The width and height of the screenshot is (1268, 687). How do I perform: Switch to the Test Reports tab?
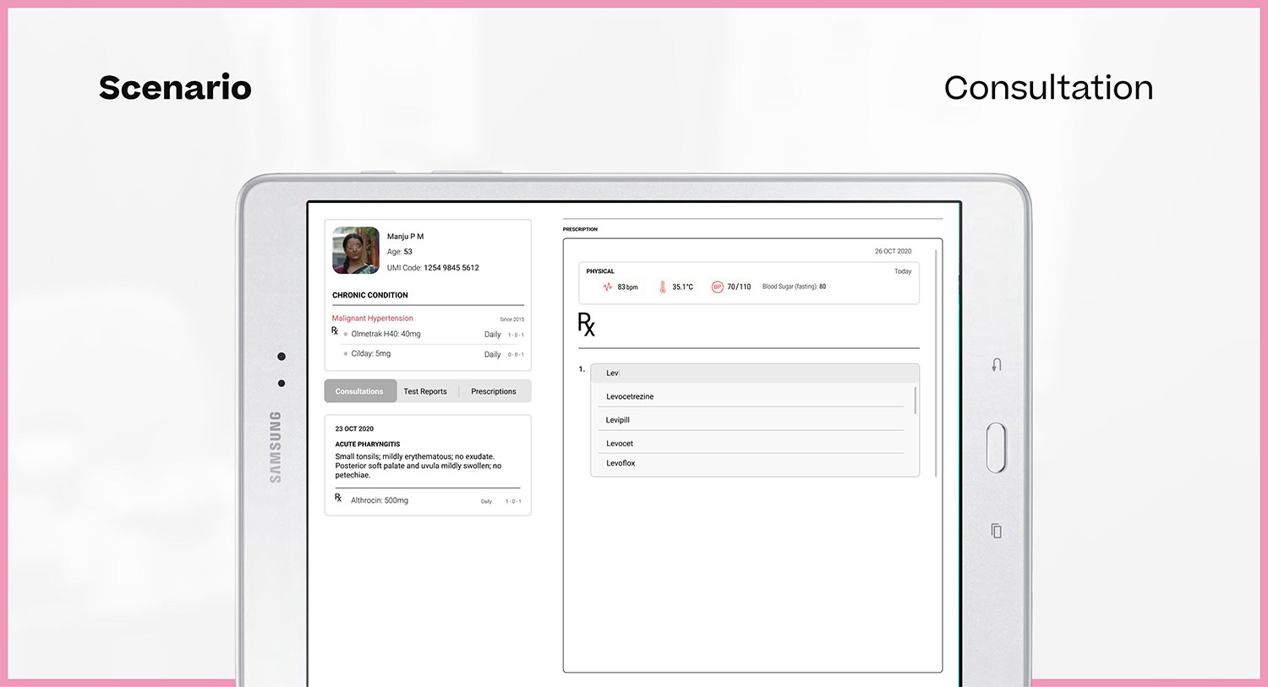[x=425, y=391]
